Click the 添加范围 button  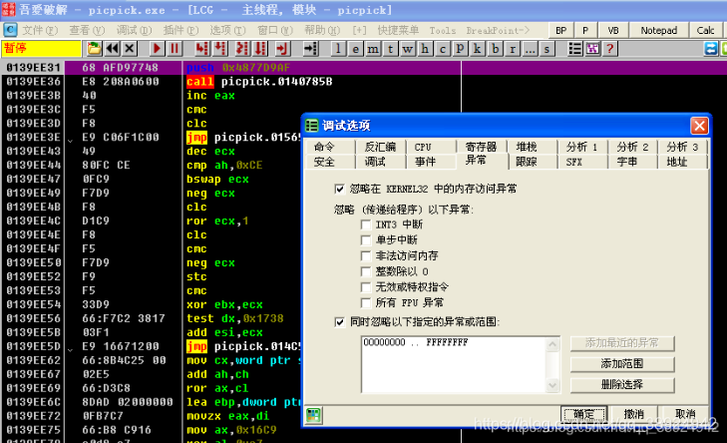622,363
